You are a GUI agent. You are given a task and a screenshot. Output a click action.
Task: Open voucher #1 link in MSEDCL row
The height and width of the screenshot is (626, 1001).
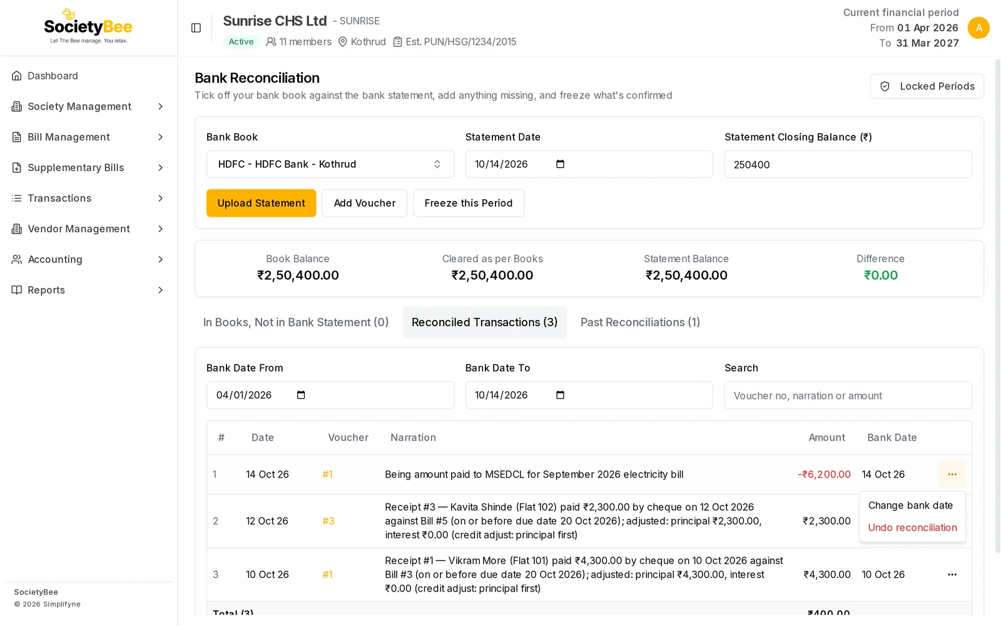tap(327, 475)
